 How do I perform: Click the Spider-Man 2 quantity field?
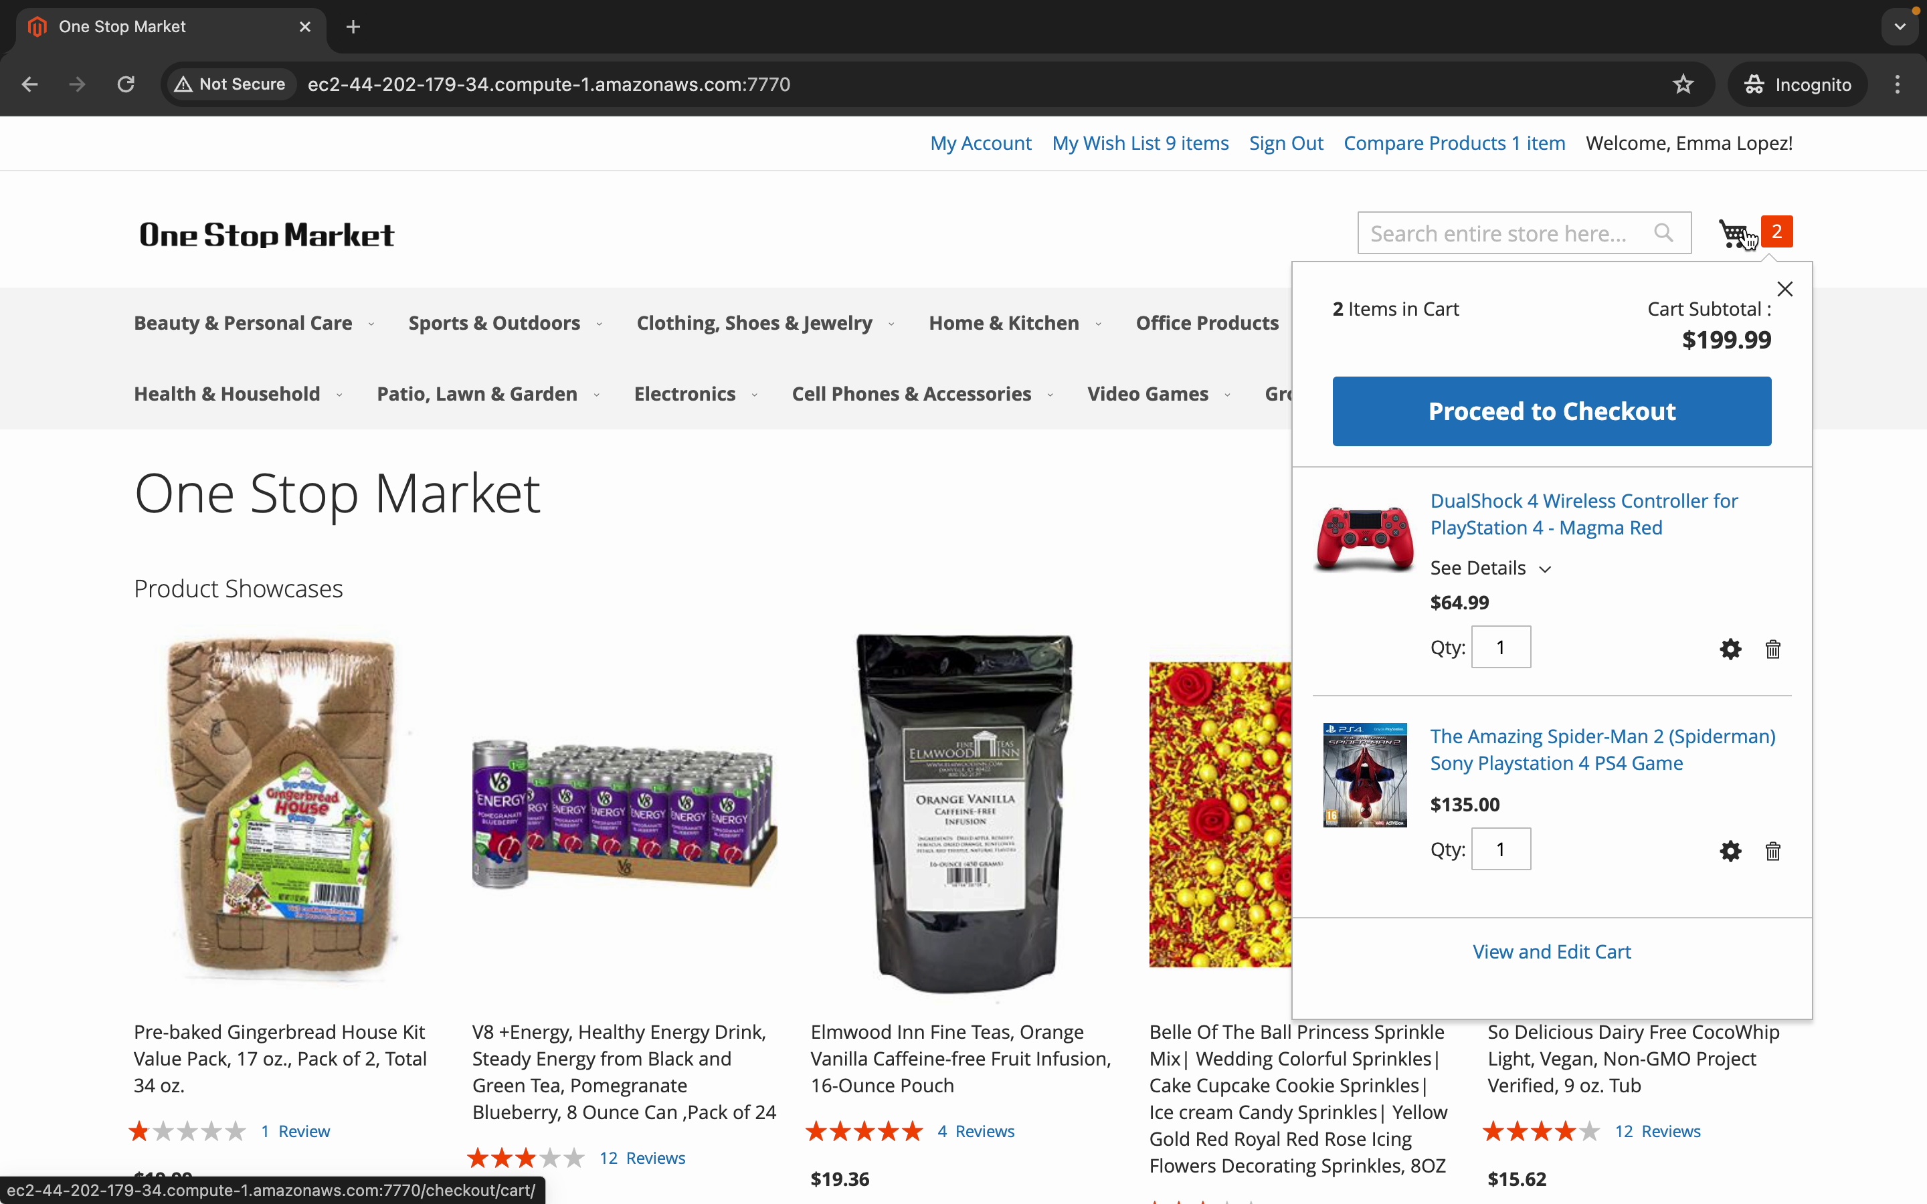coord(1501,849)
